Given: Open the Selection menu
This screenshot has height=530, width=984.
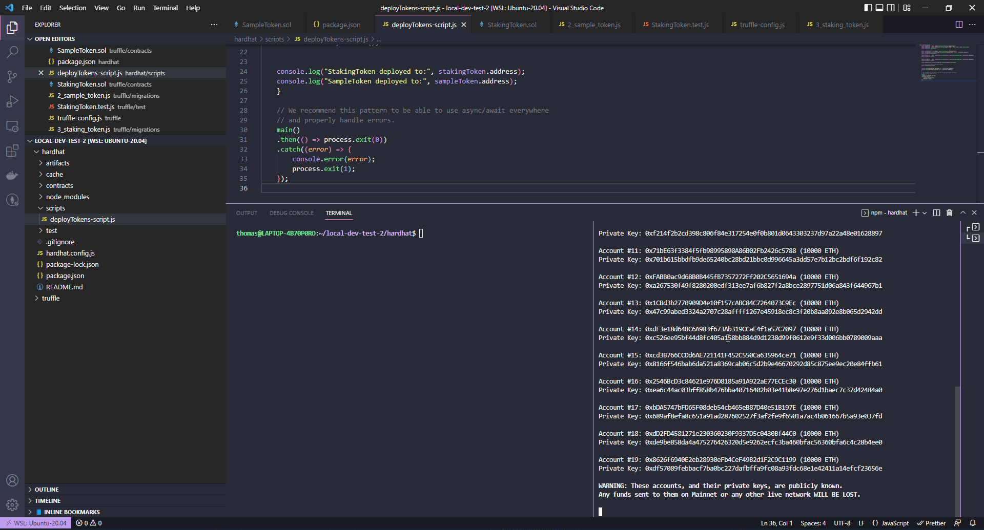Looking at the screenshot, I should 73,8.
